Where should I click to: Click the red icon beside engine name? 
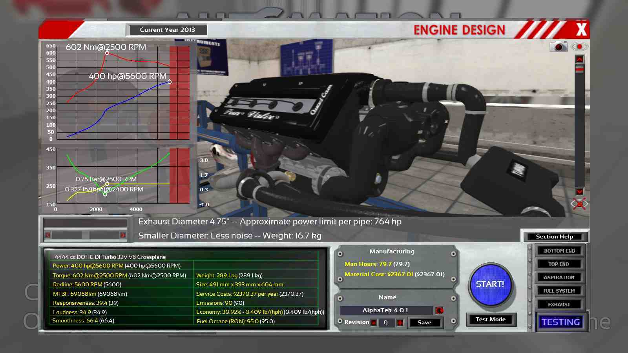pos(439,311)
